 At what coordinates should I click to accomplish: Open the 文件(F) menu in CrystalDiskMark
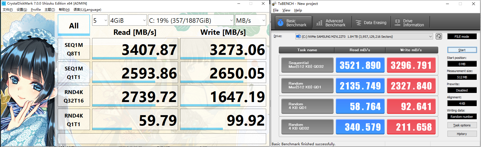(x=8, y=10)
